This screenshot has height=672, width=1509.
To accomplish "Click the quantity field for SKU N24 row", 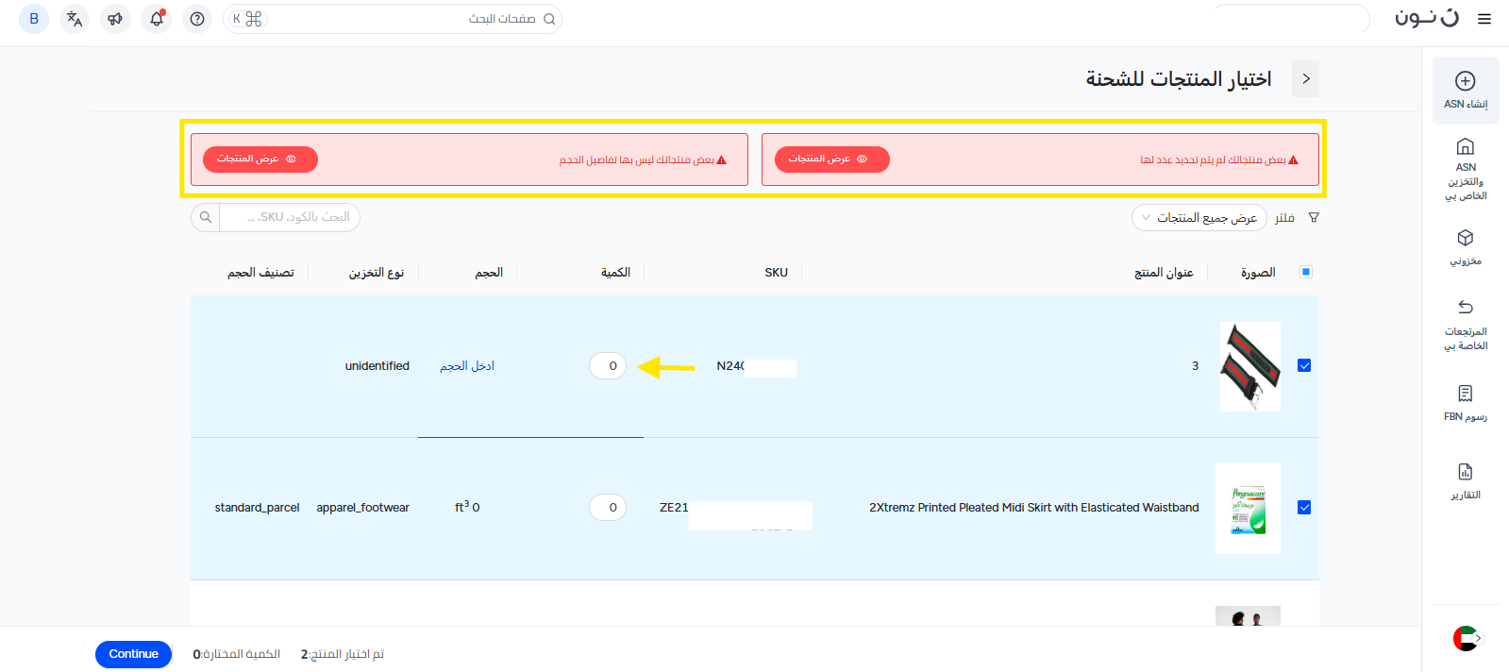I will 608,366.
